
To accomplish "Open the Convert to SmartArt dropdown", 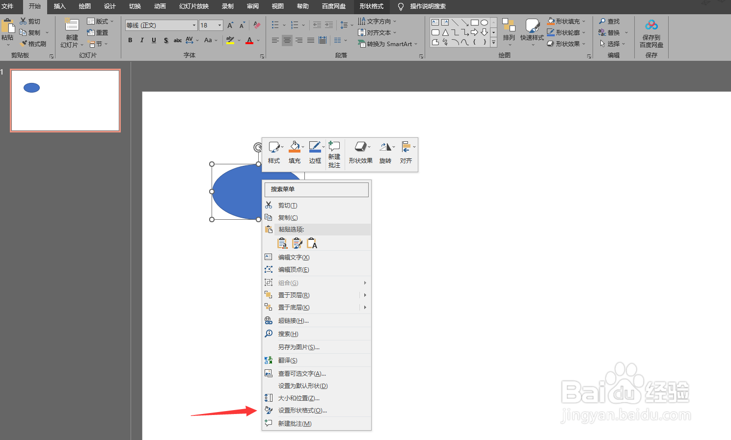I will (388, 44).
